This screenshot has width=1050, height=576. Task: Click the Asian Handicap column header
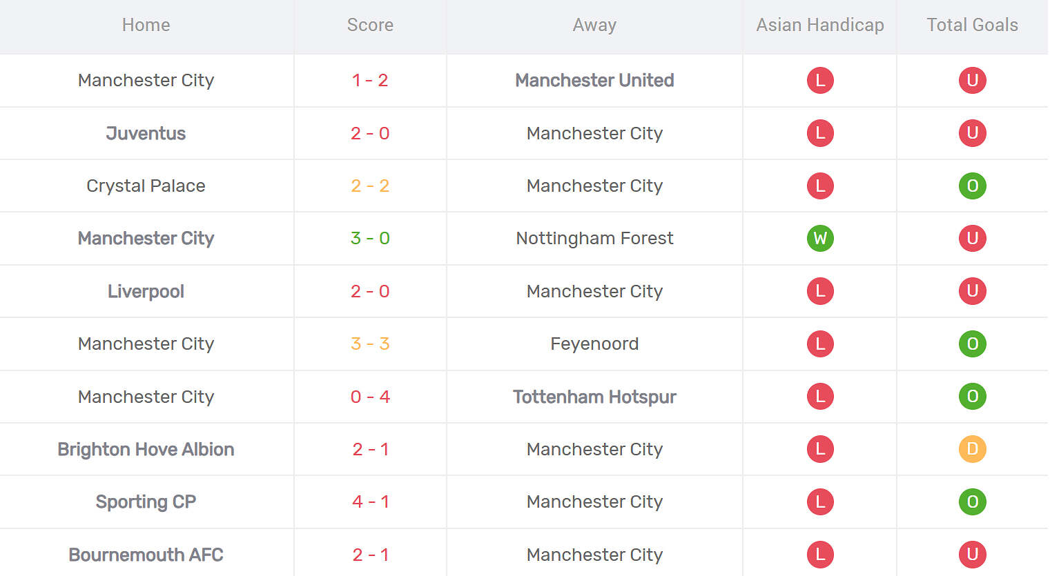[x=820, y=26]
